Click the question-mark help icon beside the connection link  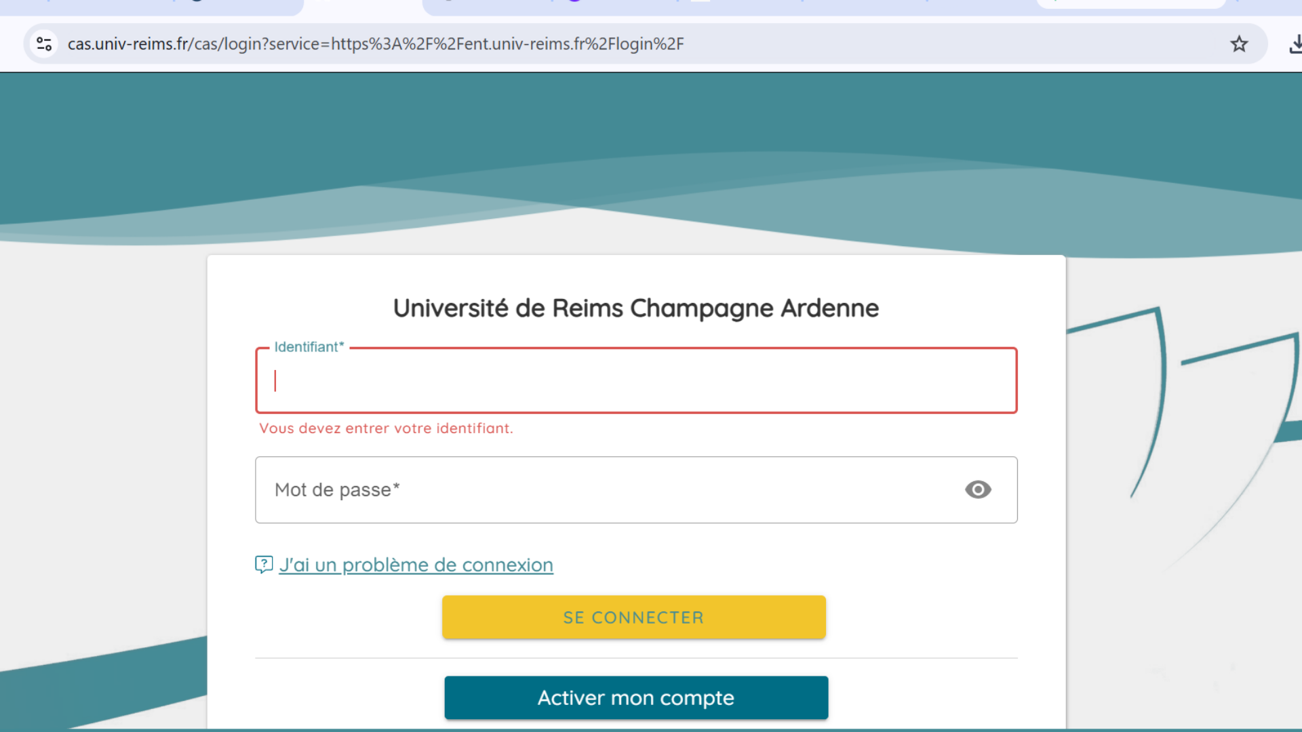264,564
